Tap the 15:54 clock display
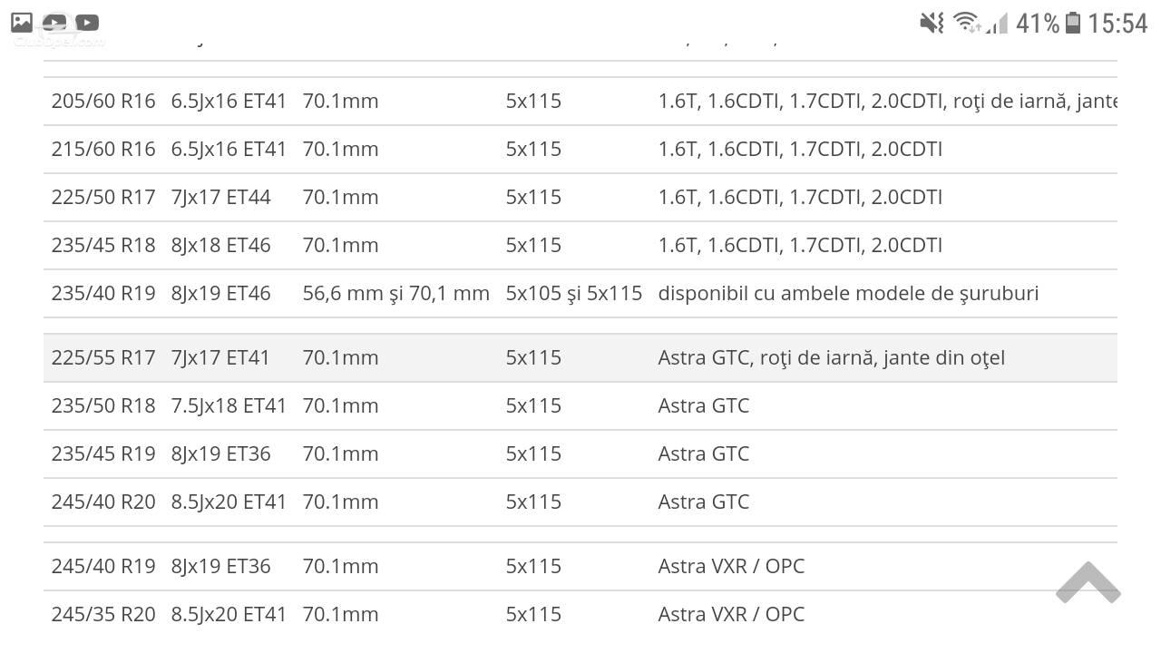 [x=1117, y=23]
